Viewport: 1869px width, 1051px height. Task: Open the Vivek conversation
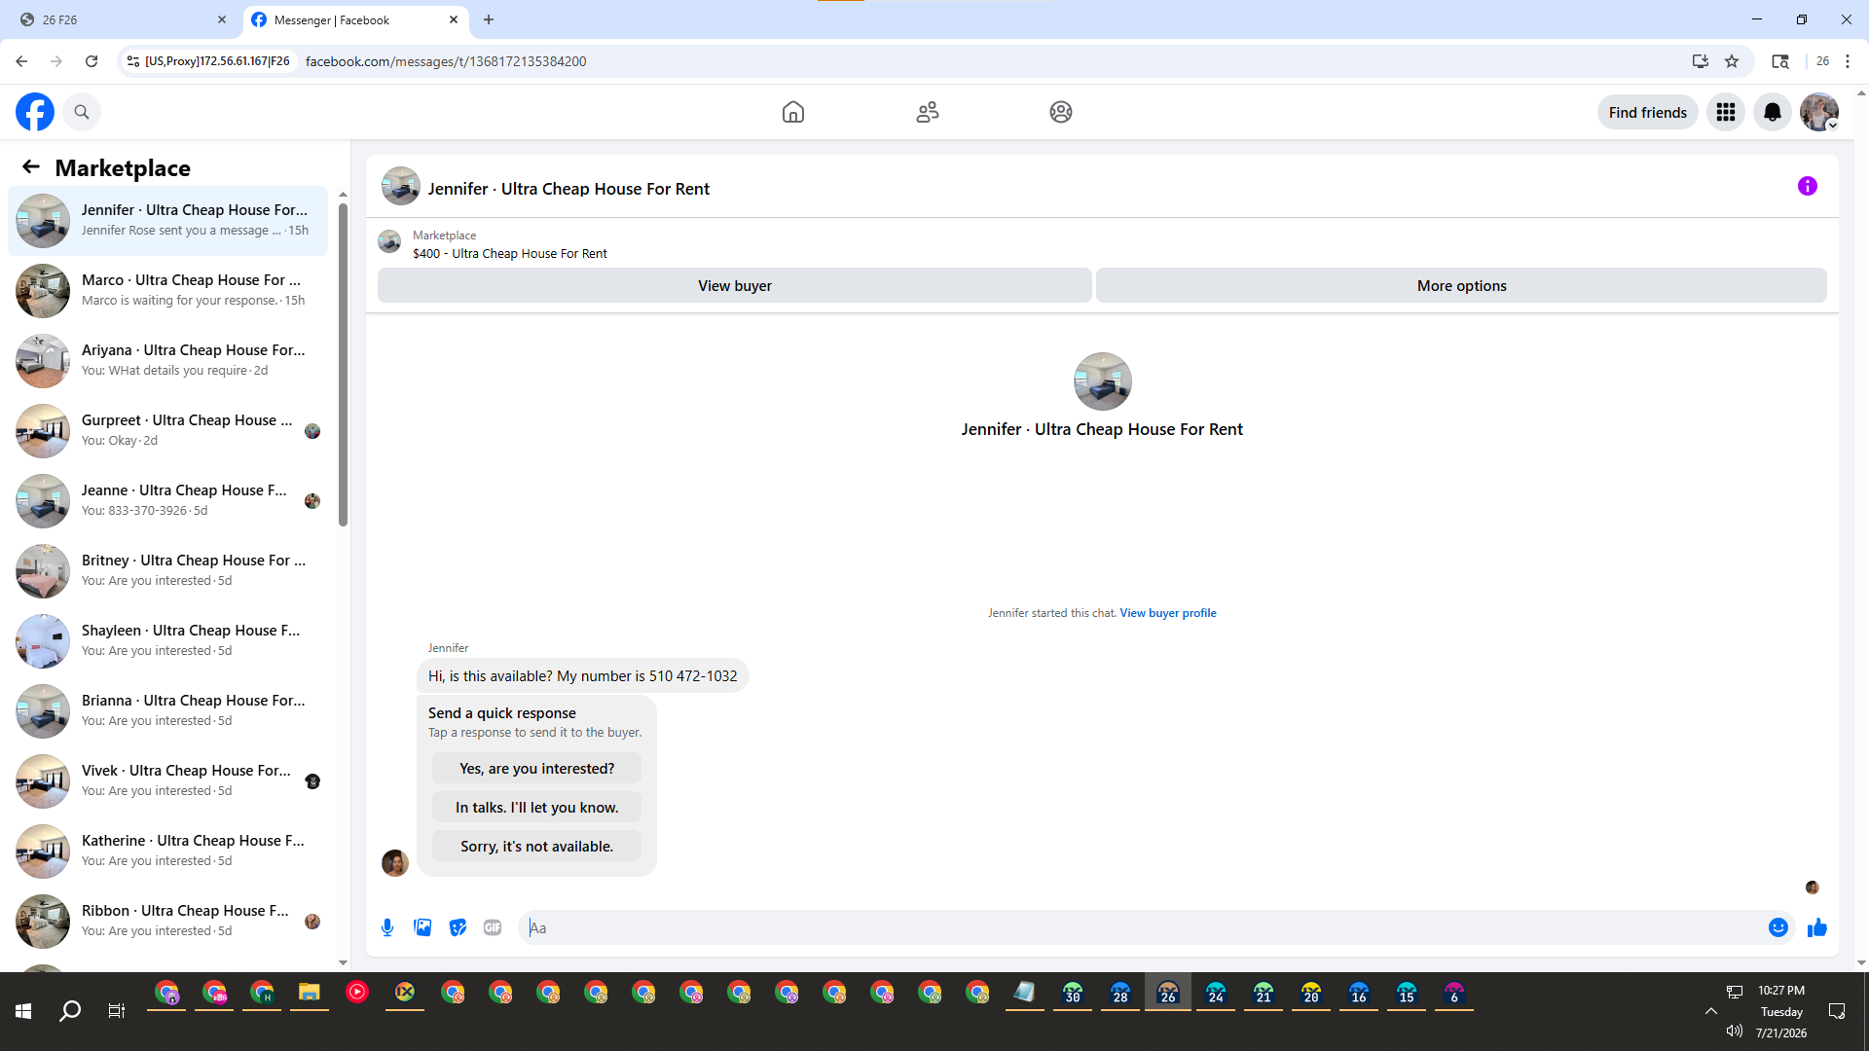[x=167, y=781]
